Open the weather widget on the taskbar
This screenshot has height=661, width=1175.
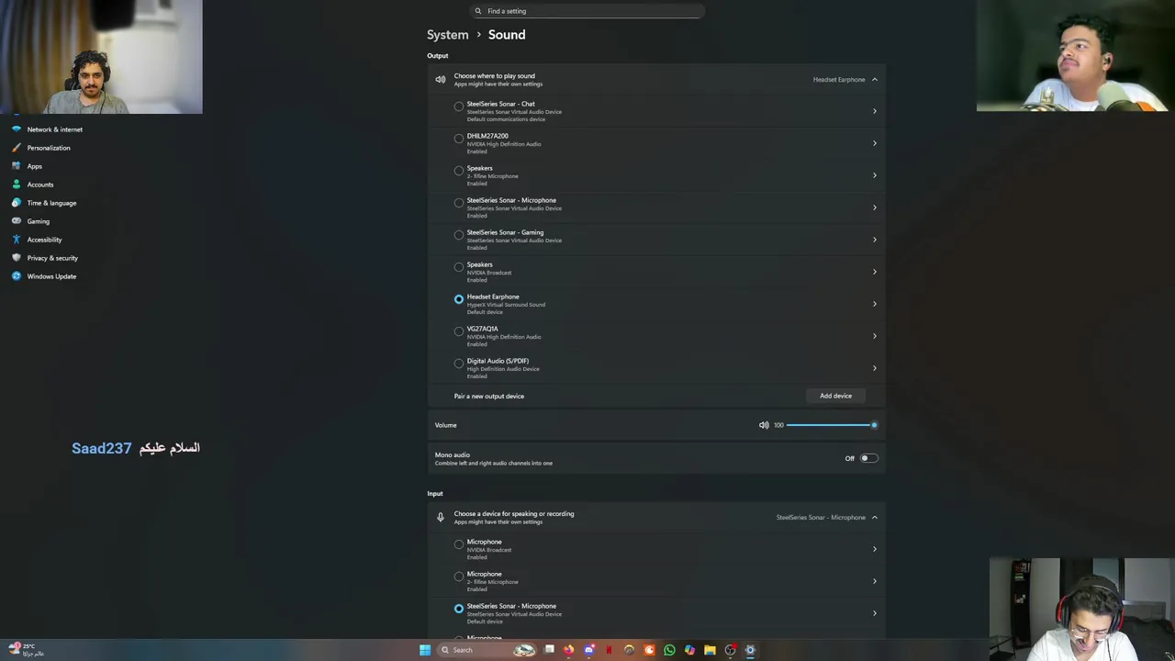26,650
